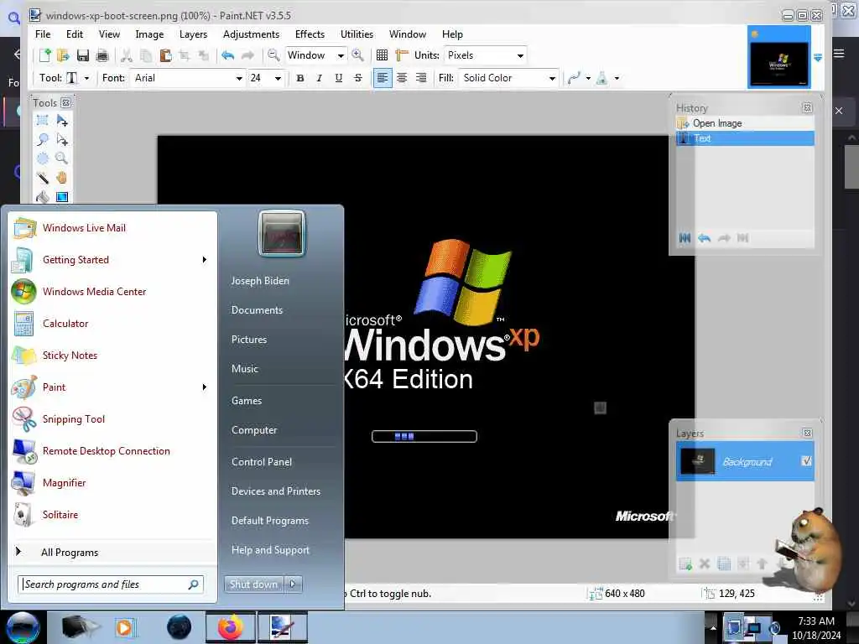The width and height of the screenshot is (859, 644).
Task: Toggle Background layer visibility checkbox
Action: [806, 461]
